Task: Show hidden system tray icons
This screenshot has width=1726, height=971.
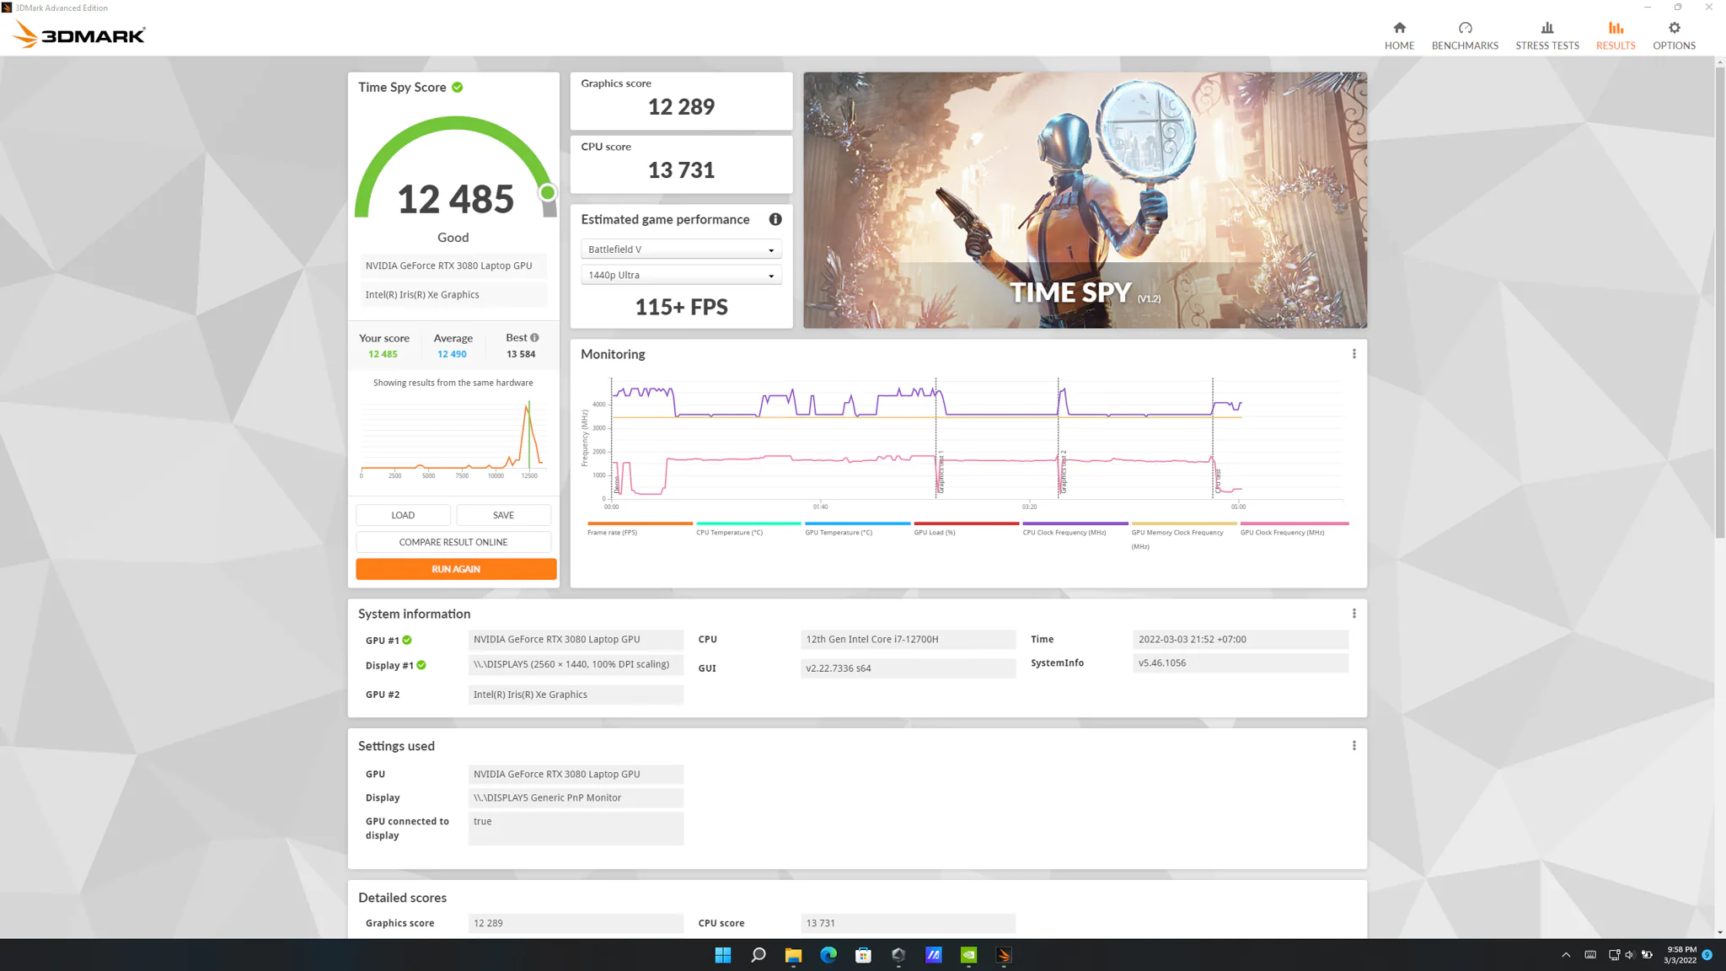Action: [1566, 955]
